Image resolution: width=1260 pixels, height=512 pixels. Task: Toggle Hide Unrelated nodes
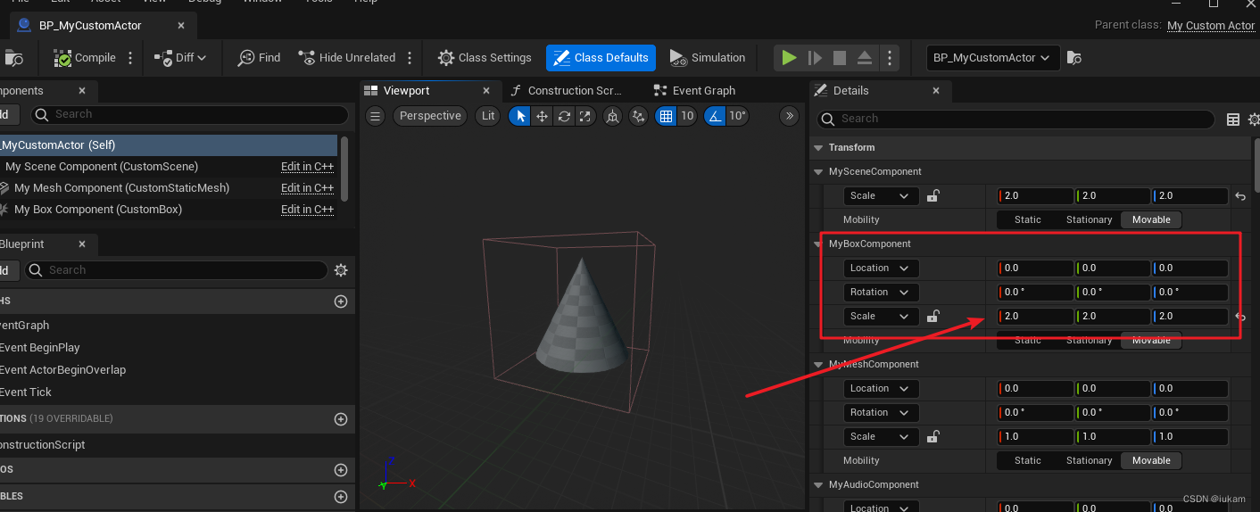[347, 58]
